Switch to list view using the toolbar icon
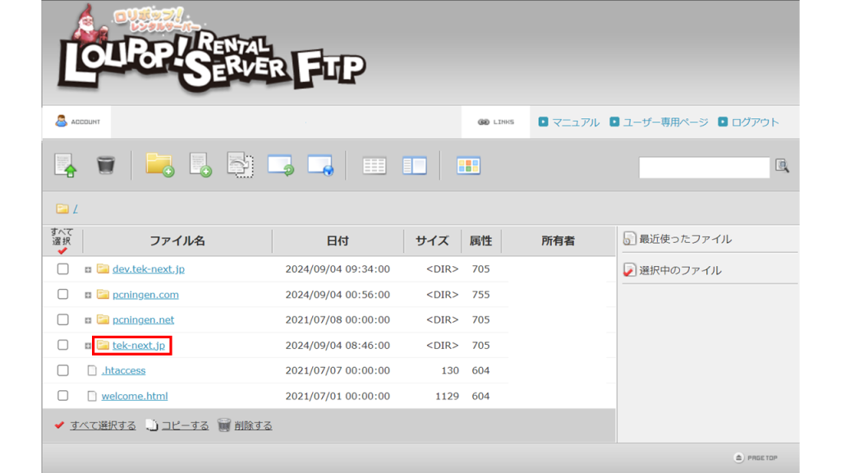 [375, 164]
